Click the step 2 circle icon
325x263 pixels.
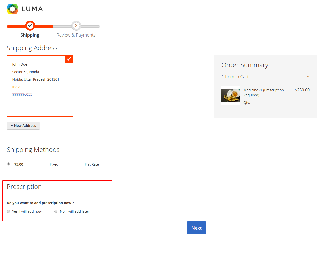point(76,26)
